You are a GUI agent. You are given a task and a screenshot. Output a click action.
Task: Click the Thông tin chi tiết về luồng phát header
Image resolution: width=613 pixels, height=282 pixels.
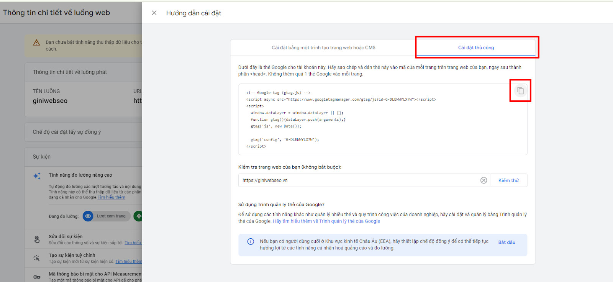click(84, 72)
